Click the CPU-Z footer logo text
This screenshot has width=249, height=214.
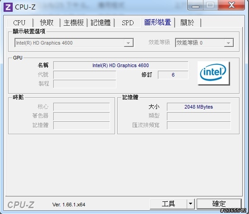(21, 205)
